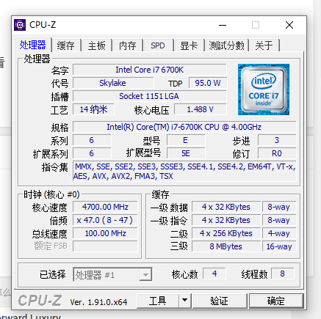Click the 100.00 MHz bus speed value
Screen dimensions: 321x319
pos(105,233)
